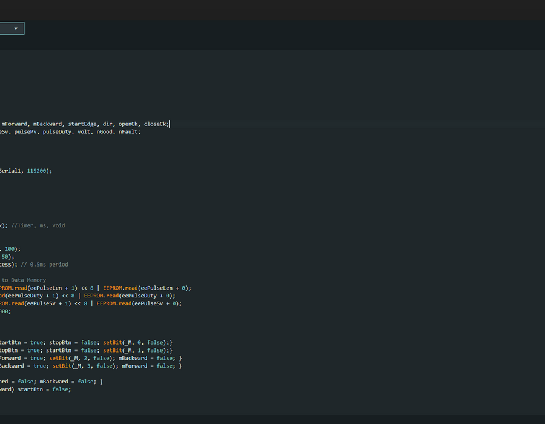Click 'startBtn = false' on the last code line
The image size is (545, 424).
click(43, 389)
